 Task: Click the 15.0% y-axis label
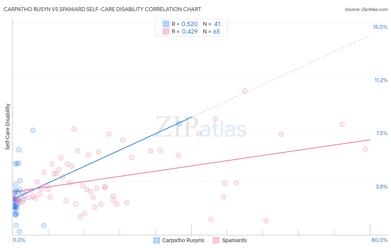[380, 27]
